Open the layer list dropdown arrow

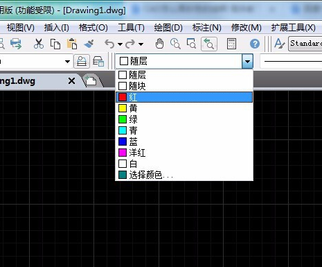67,62
